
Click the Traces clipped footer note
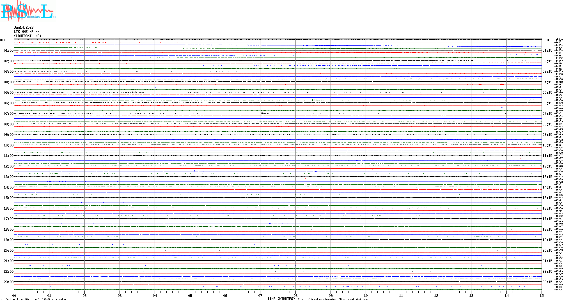pyautogui.click(x=333, y=299)
